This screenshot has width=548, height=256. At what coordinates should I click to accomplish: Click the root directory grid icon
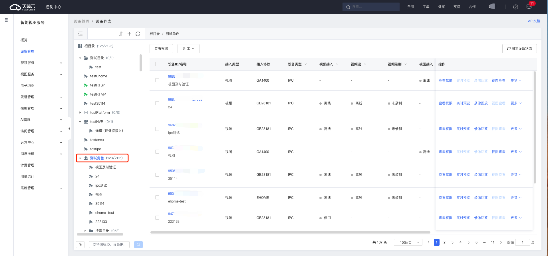(80, 46)
